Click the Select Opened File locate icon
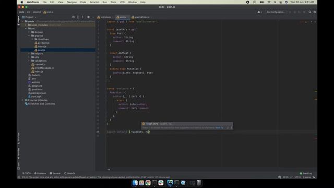Viewport: 334px width, 188px height. [x=73, y=17]
